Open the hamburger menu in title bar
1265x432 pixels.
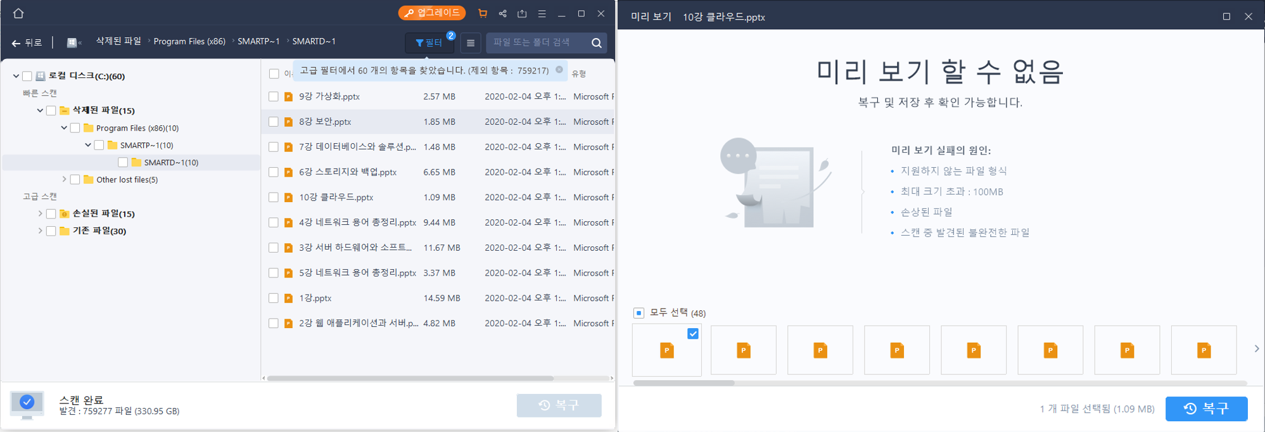(542, 13)
